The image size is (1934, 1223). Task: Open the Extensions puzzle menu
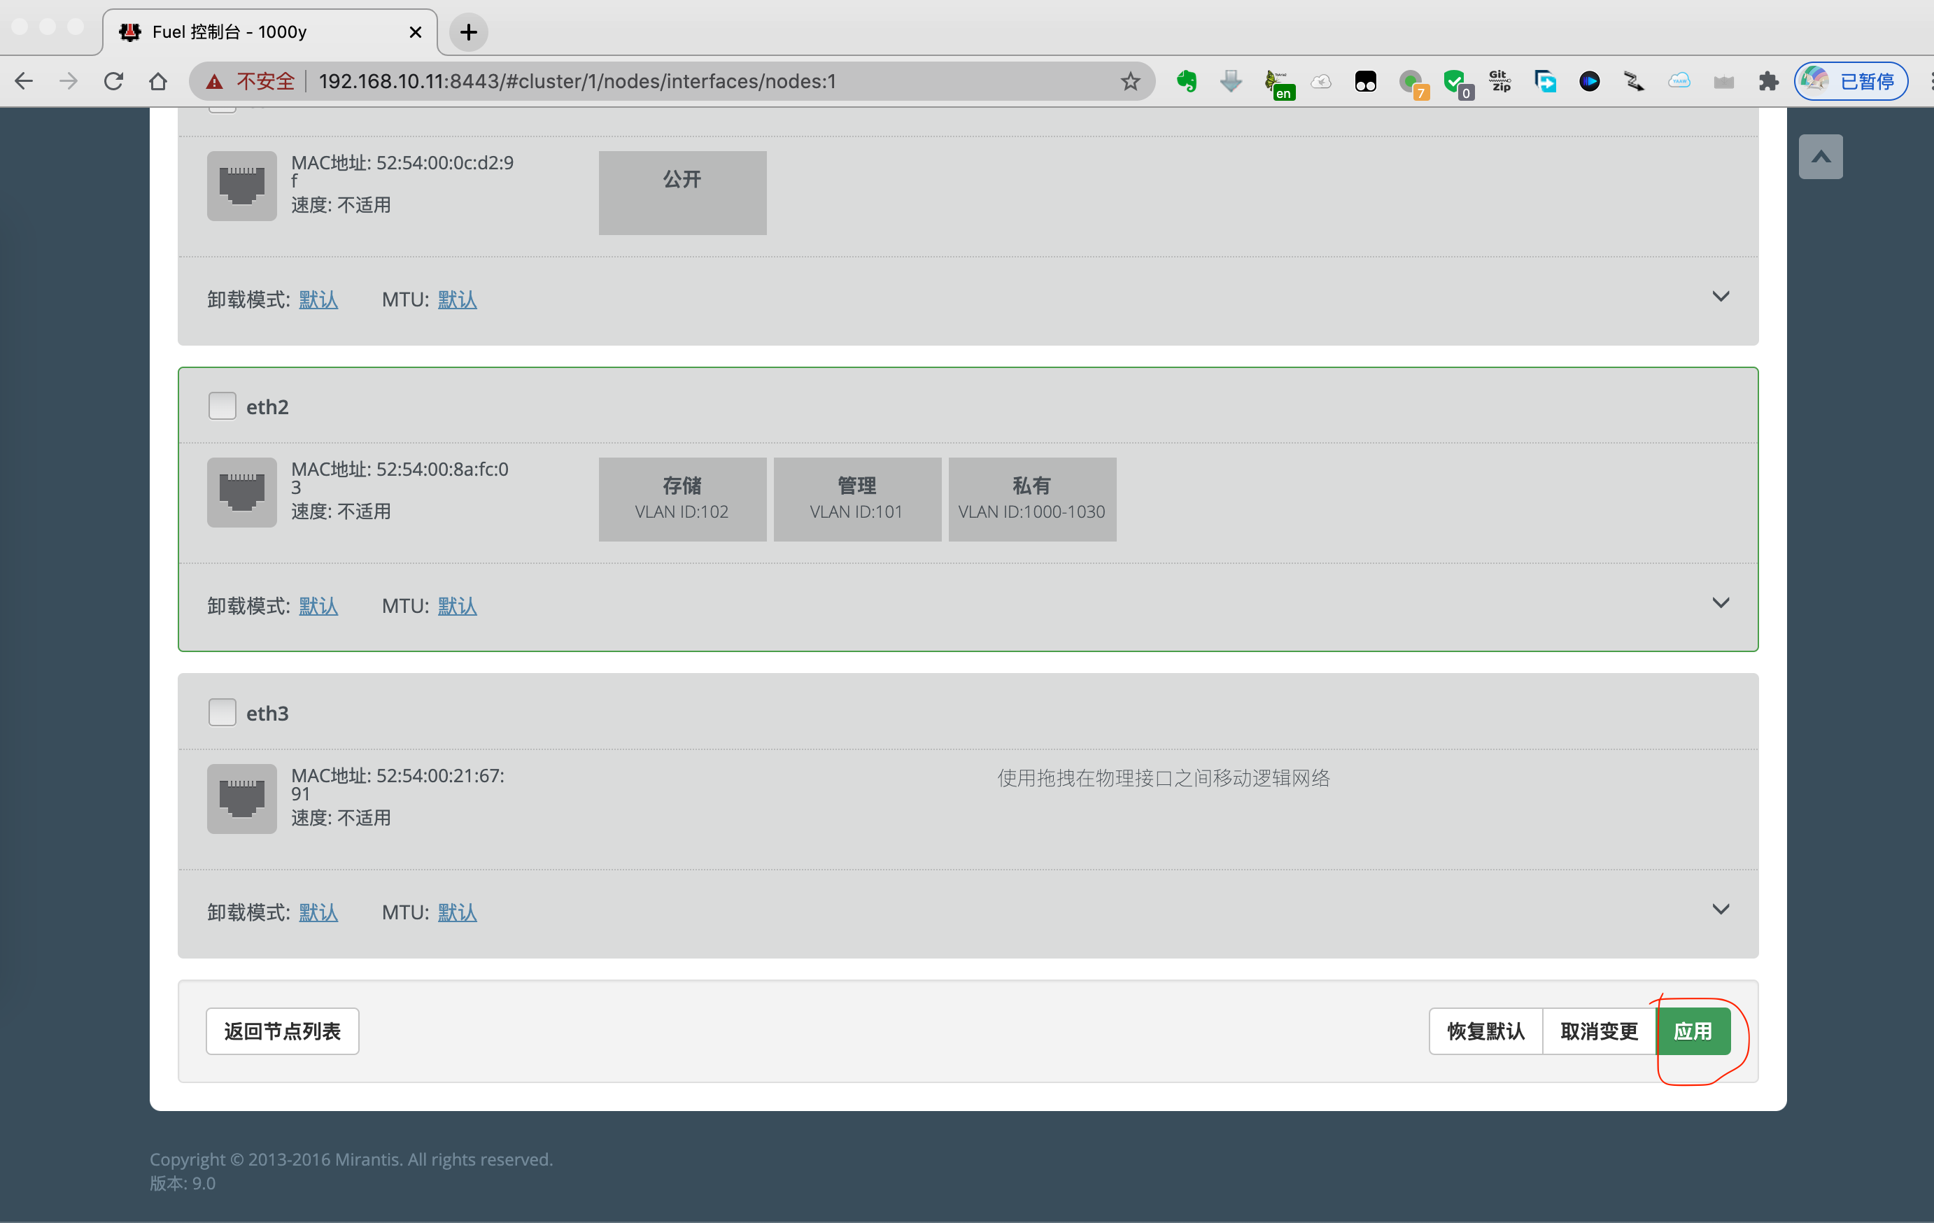click(1767, 81)
